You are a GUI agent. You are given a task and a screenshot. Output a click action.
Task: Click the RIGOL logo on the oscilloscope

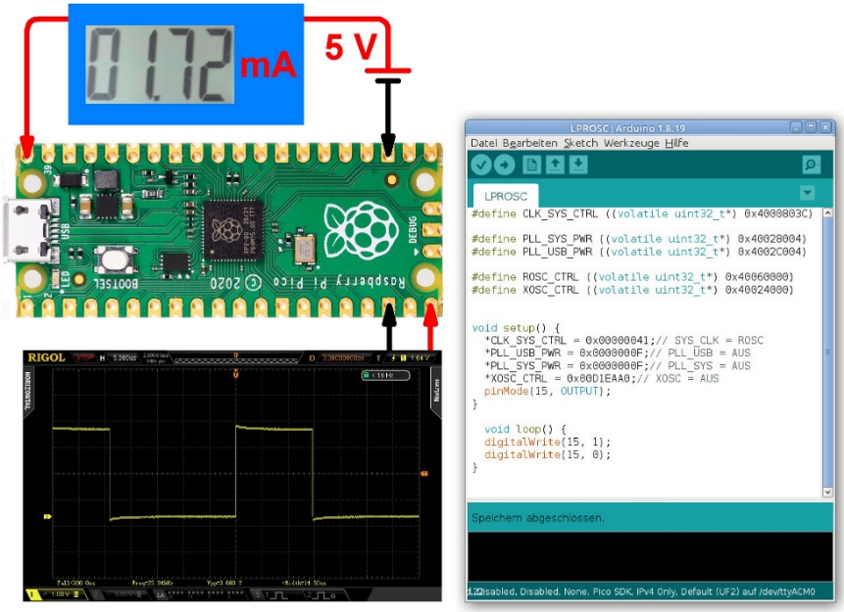click(x=46, y=357)
